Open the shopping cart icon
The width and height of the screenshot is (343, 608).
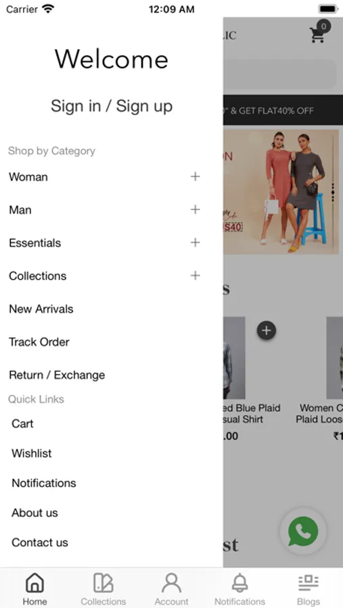(317, 34)
